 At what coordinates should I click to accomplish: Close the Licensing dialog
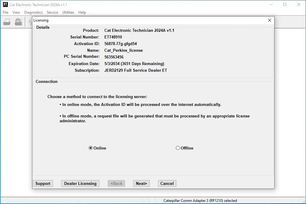269,20
